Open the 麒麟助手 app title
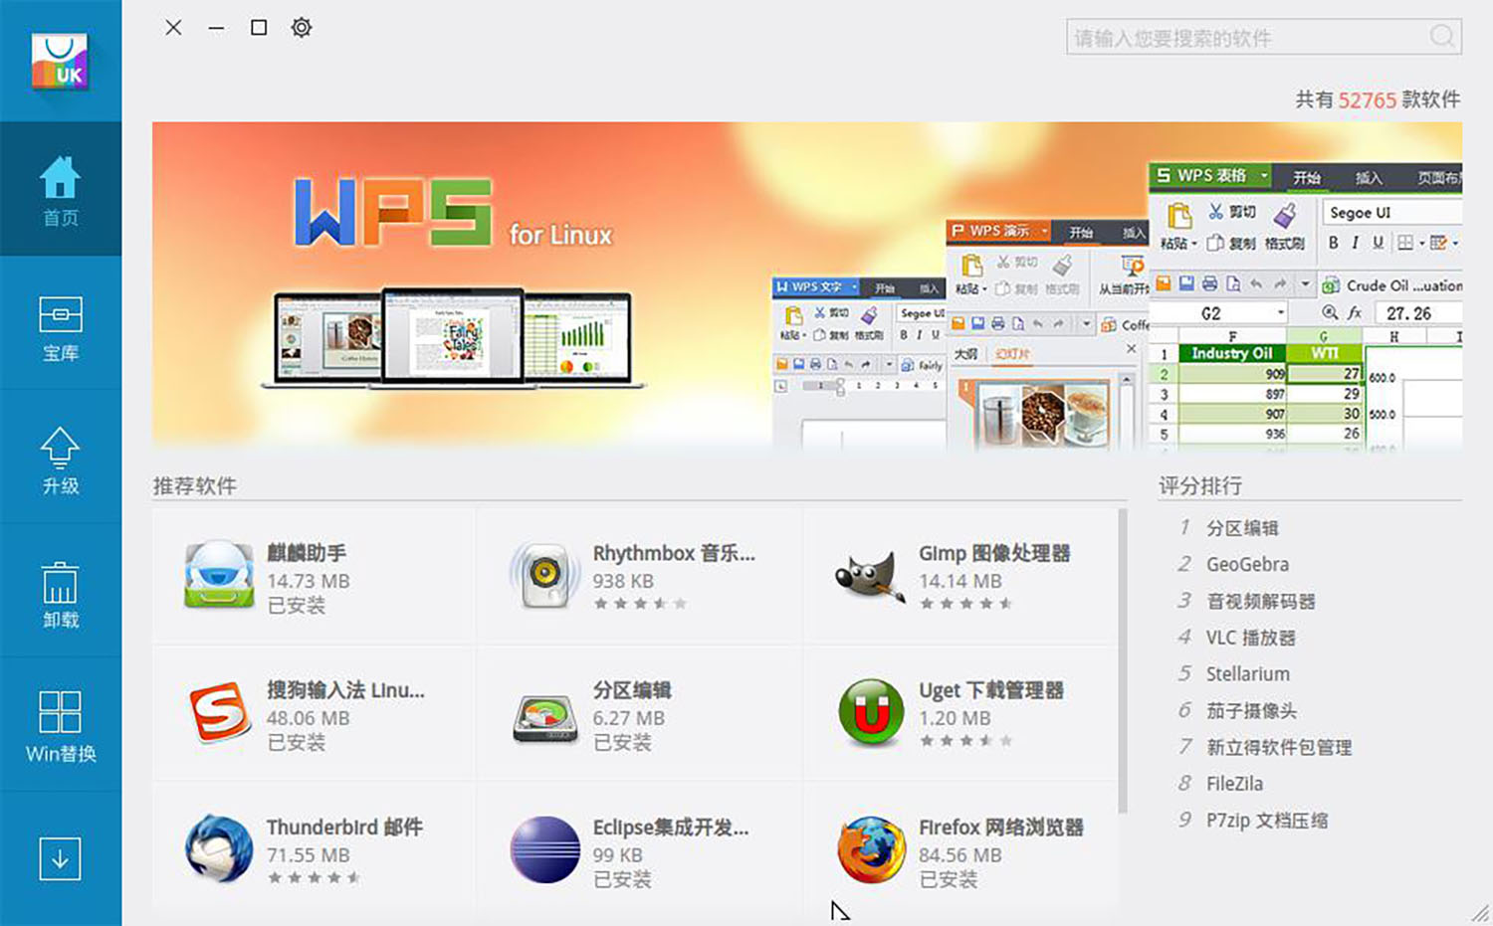Viewport: 1493px width, 926px height. click(307, 553)
